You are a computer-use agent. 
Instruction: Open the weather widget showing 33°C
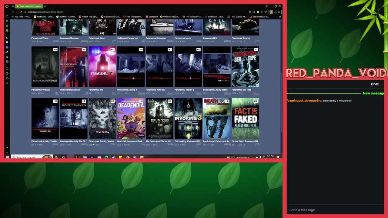click(238, 157)
